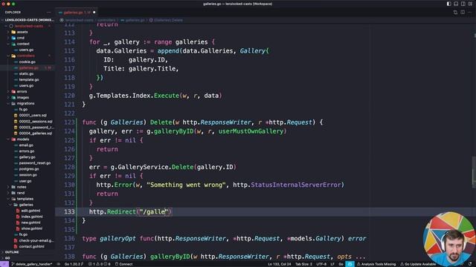
Task: Open the Analysis Tools Missing warning
Action: [x=376, y=264]
